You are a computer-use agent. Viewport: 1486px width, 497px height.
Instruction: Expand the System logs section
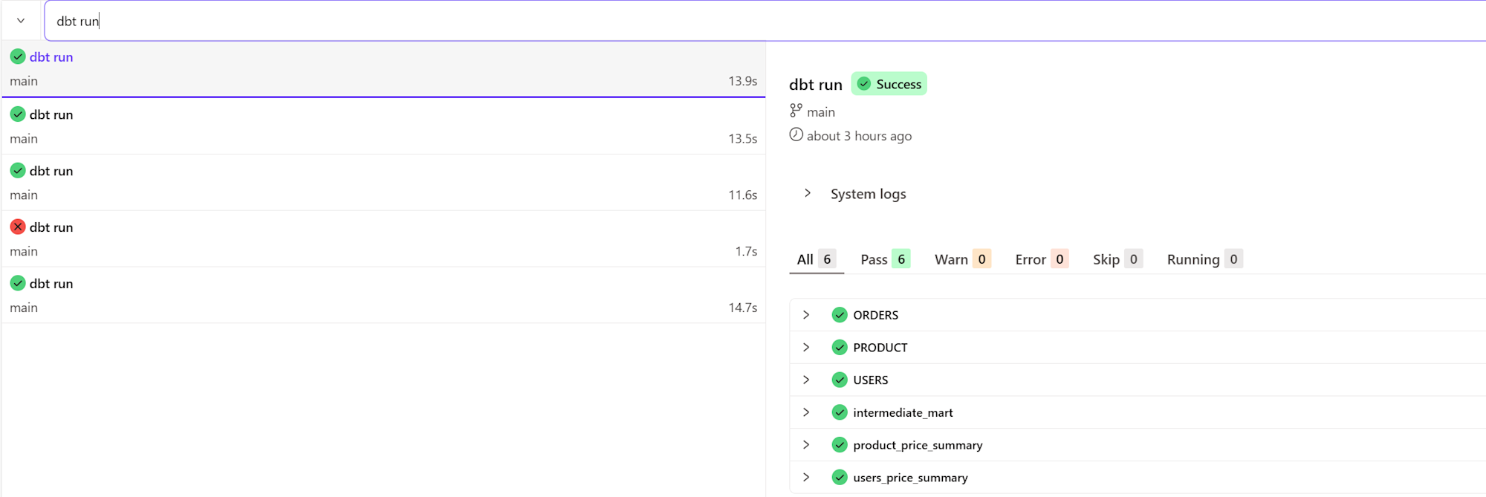pos(808,193)
